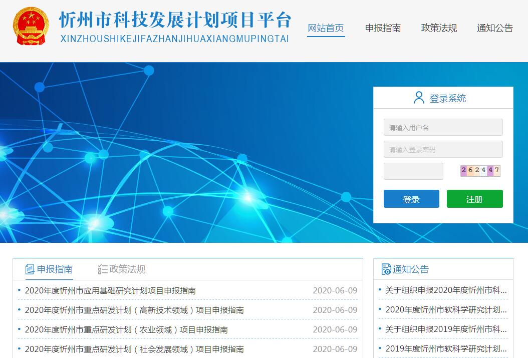
Task: Click the list icon next to 政策法规 tab
Action: pyautogui.click(x=102, y=269)
